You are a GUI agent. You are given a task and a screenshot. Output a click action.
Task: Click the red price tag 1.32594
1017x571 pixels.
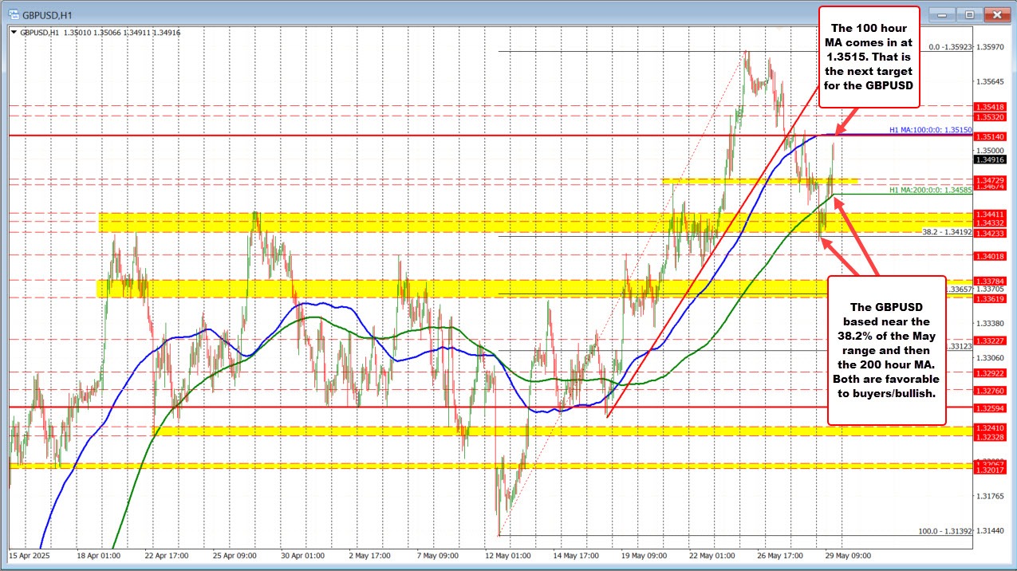990,408
